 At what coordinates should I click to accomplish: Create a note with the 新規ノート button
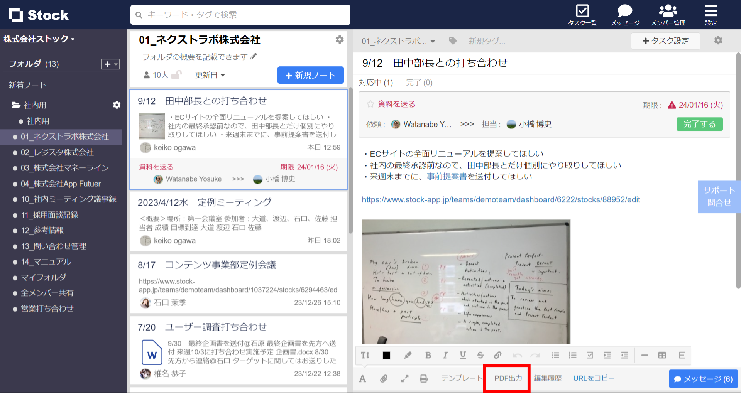pyautogui.click(x=310, y=75)
